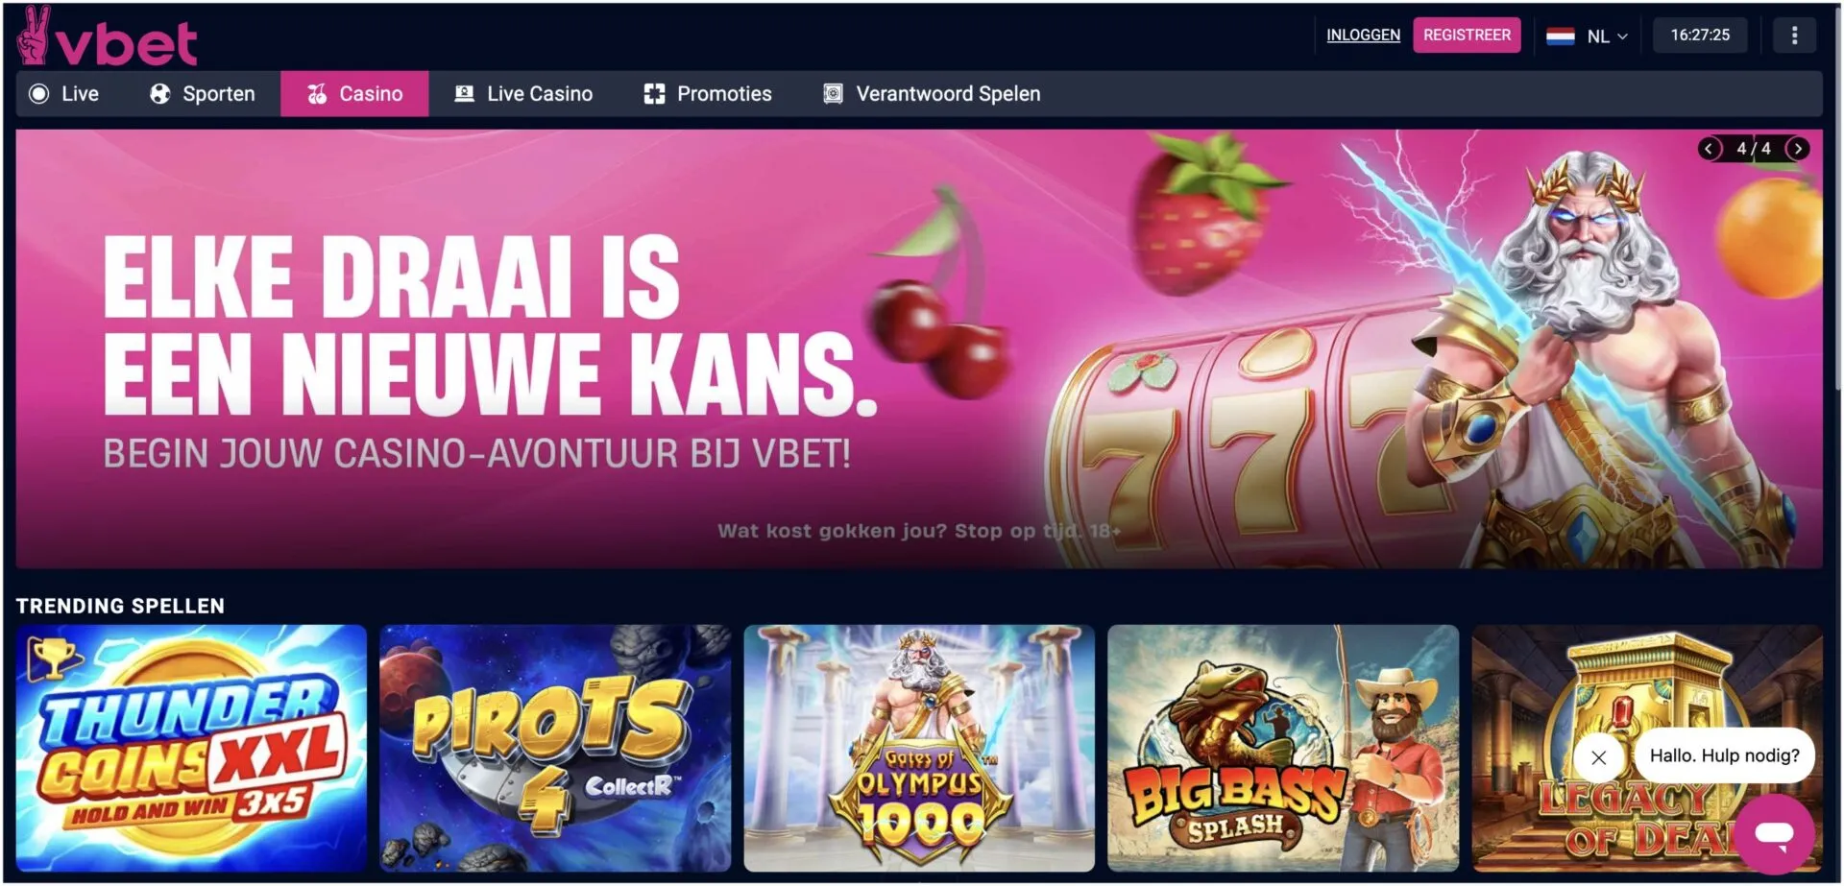Open the Live tab

[x=64, y=94]
